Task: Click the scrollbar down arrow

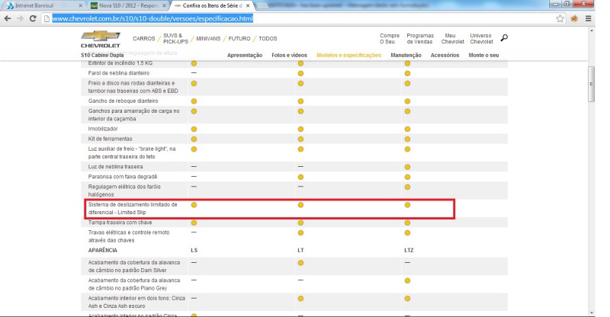Action: click(591, 313)
